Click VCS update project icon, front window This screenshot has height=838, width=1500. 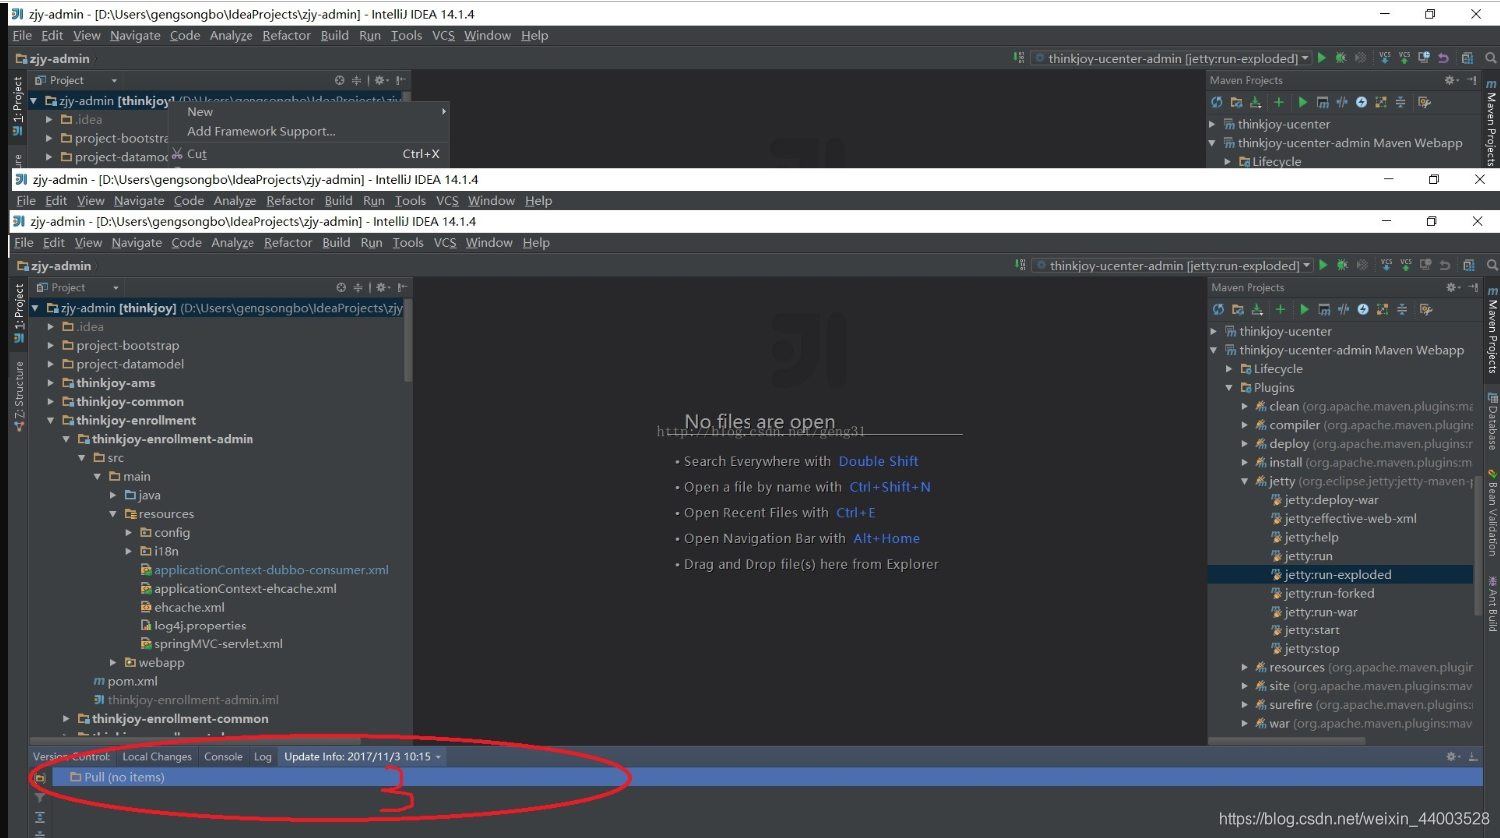pyautogui.click(x=1386, y=265)
